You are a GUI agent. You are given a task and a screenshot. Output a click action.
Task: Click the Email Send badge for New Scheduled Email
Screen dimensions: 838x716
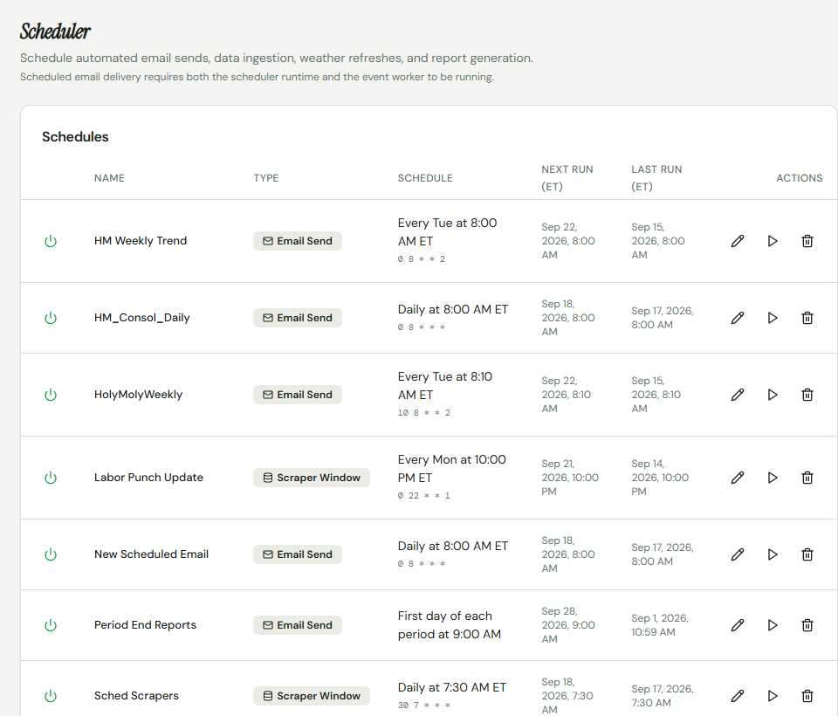point(298,554)
